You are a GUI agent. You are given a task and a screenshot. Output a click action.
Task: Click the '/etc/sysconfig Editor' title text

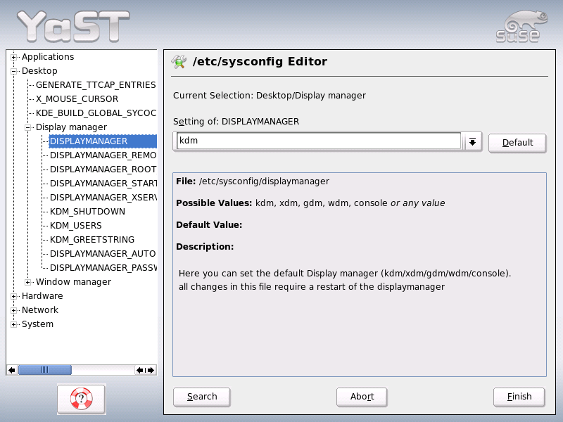260,62
